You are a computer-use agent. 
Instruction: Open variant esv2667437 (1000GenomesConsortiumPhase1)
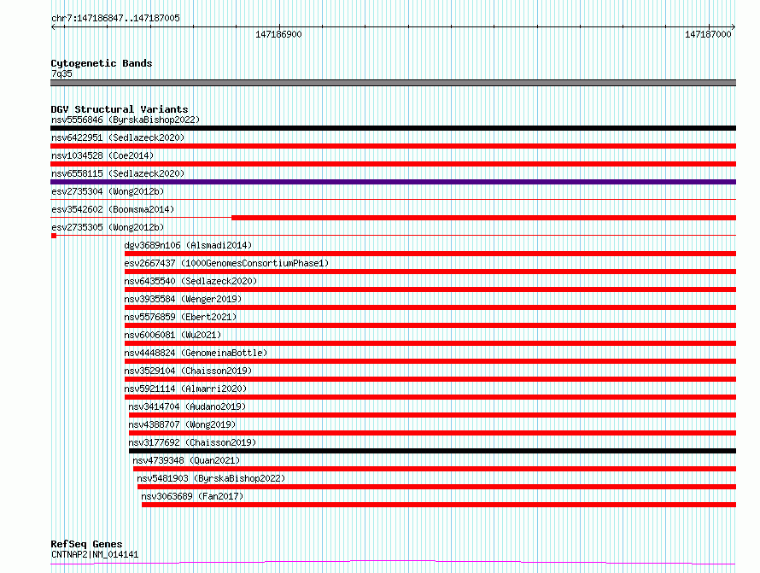tap(226, 263)
